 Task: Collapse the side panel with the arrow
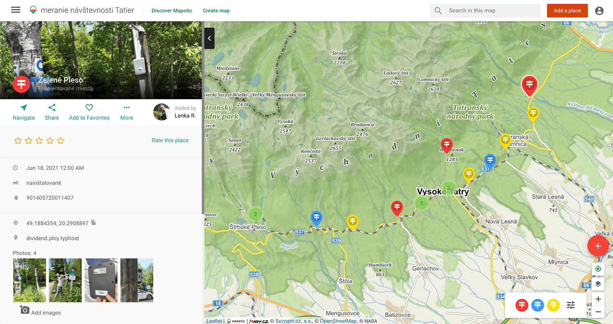[x=209, y=38]
